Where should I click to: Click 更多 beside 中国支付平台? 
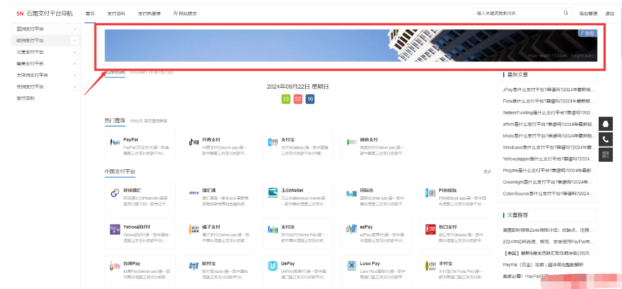click(487, 172)
